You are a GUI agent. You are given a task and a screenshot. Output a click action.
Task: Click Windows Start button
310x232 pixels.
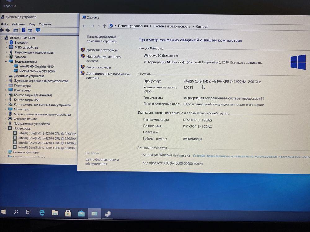point(3,212)
